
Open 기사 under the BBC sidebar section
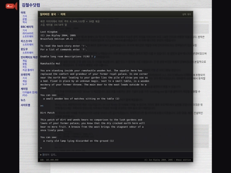coord(25,30)
